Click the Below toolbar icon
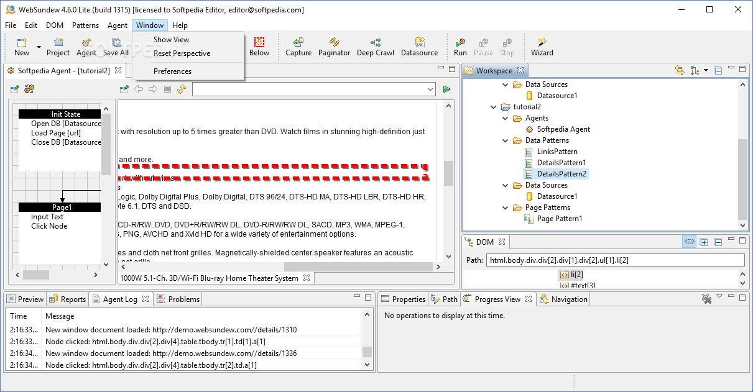The width and height of the screenshot is (753, 392). 259,47
